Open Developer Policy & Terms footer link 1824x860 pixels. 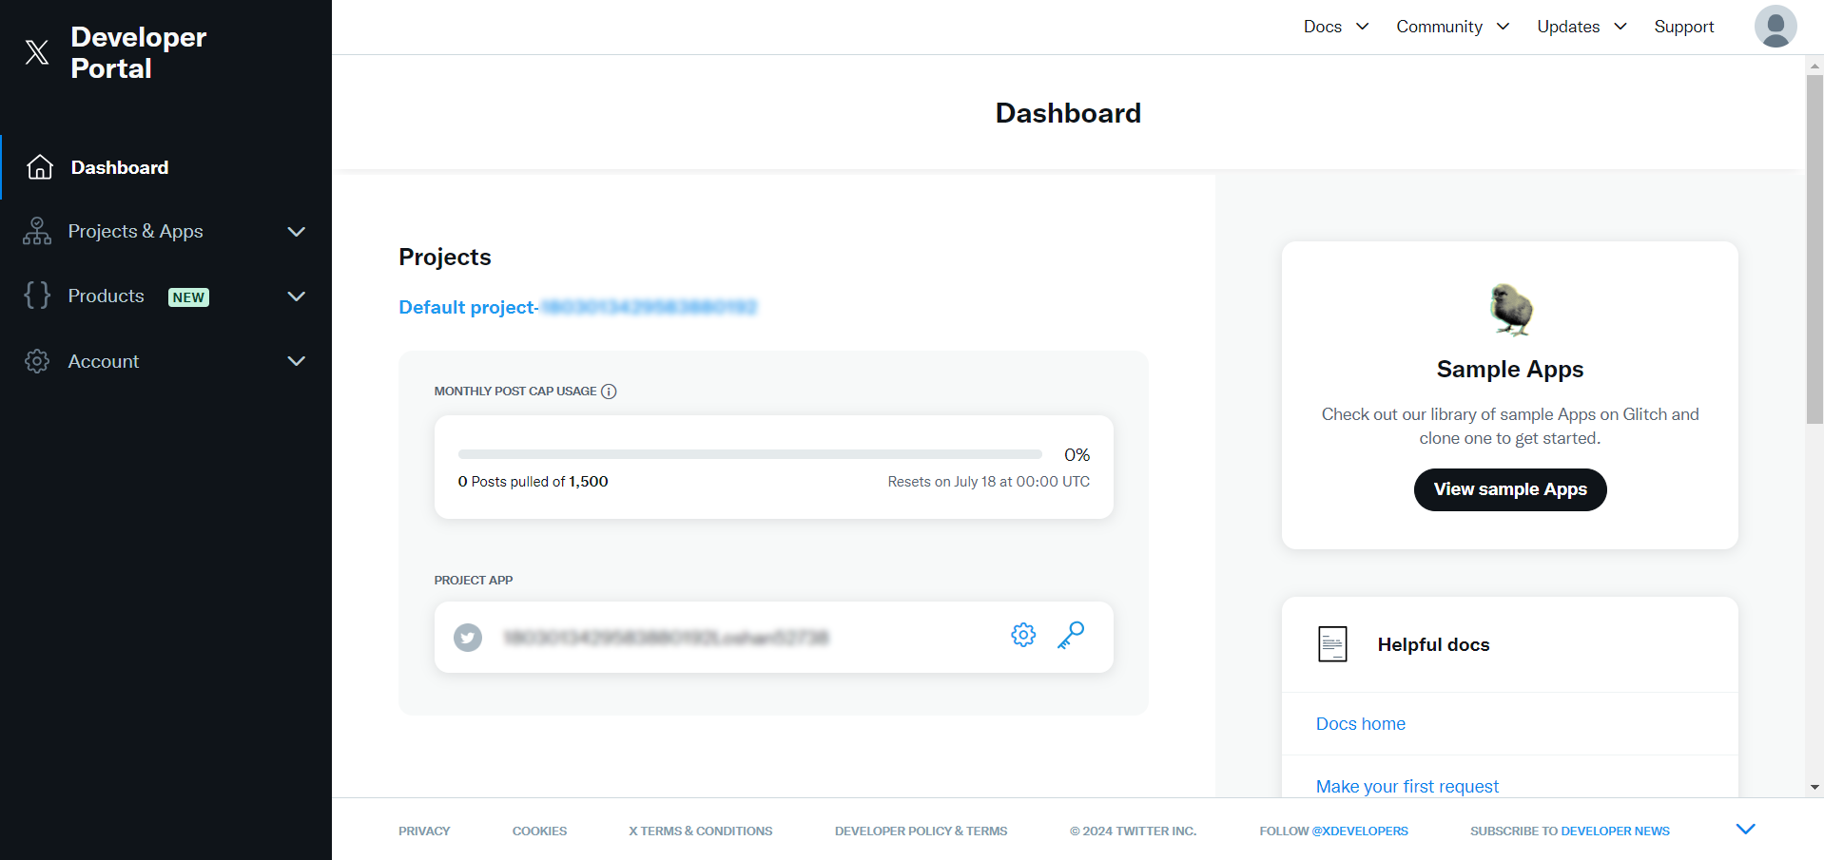pos(921,831)
